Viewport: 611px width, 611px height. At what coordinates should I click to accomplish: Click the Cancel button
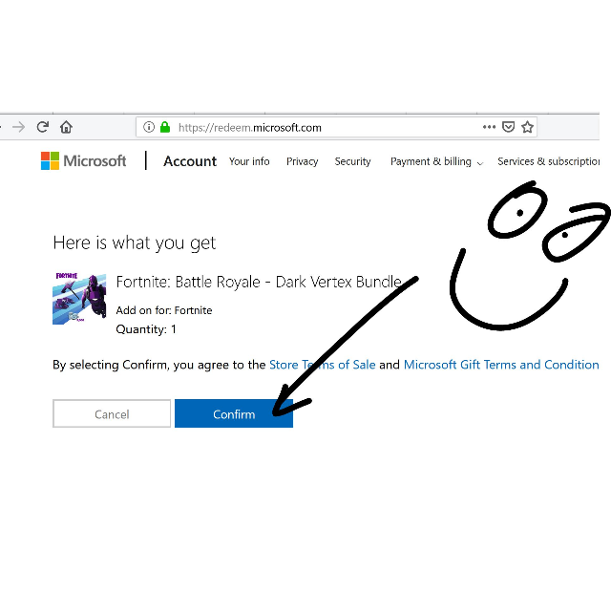click(x=112, y=414)
